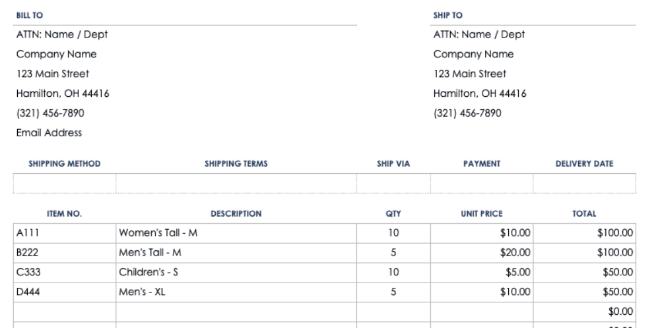The width and height of the screenshot is (656, 328).
Task: Click the DESCRIPTION column header
Action: 236,213
